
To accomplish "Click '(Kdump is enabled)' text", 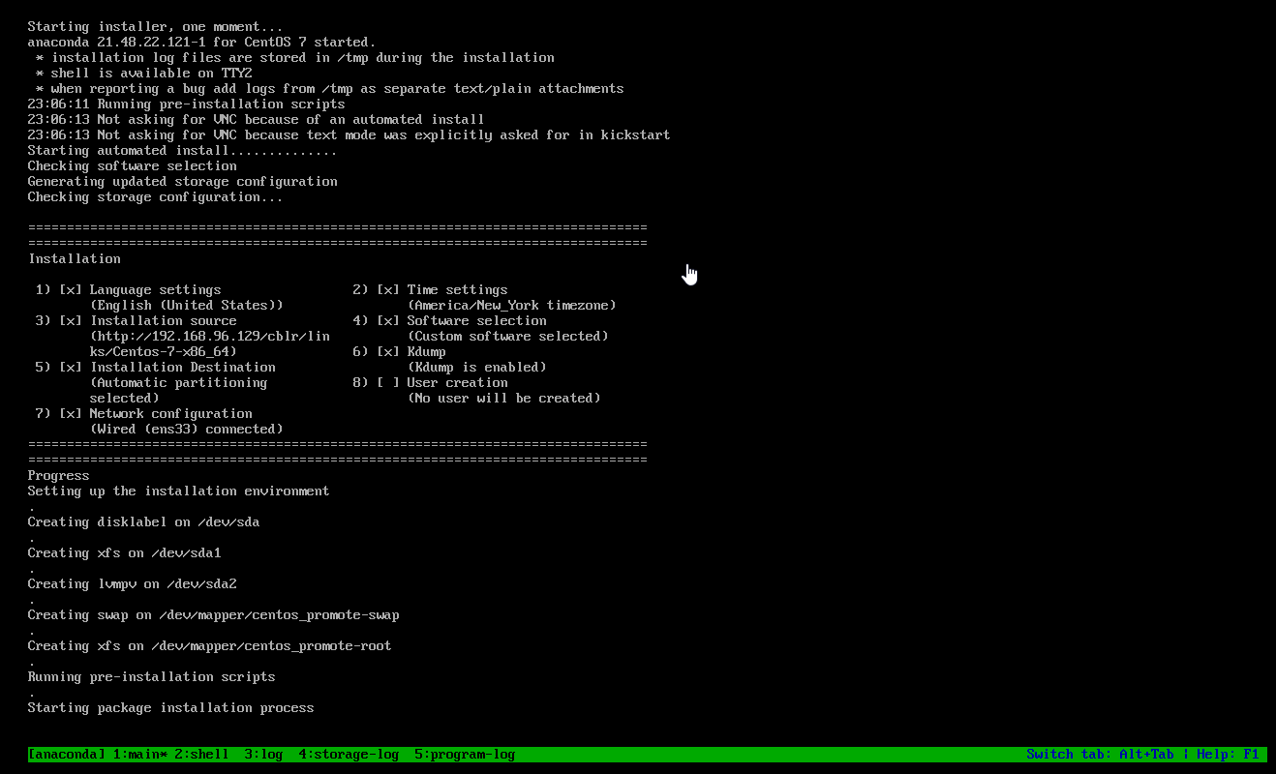I will (476, 367).
